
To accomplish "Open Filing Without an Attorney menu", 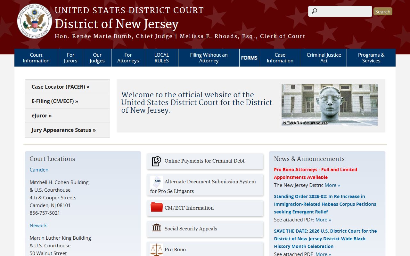I will pos(209,58).
